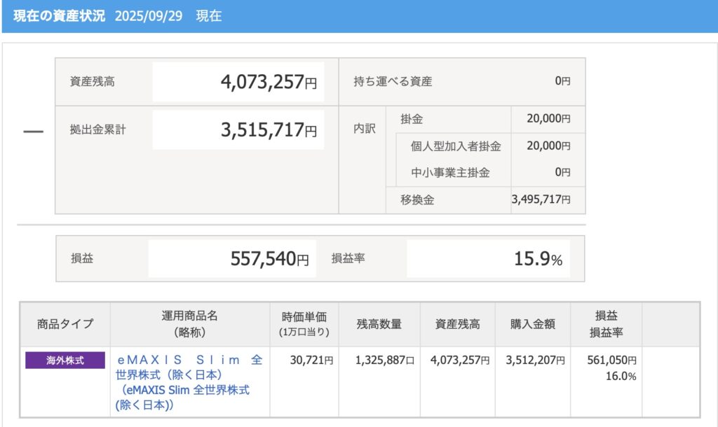Click the 商品タイプ column header
This screenshot has width=718, height=427.
coord(65,323)
